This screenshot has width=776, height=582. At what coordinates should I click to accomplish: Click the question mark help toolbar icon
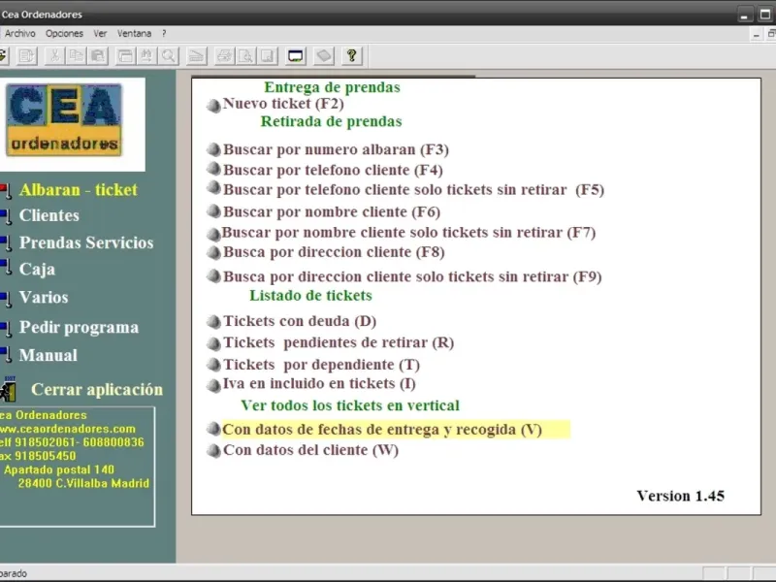pyautogui.click(x=352, y=56)
